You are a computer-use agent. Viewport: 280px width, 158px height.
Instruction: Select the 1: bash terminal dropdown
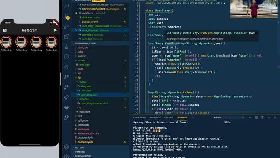(x=229, y=118)
